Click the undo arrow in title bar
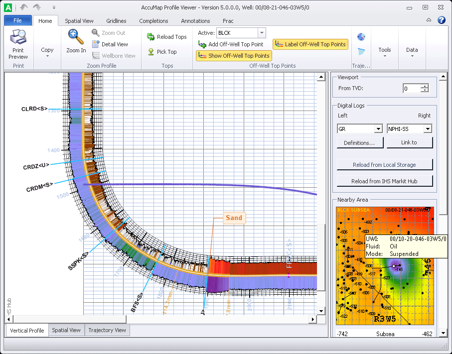This screenshot has width=452, height=354. [24, 7]
